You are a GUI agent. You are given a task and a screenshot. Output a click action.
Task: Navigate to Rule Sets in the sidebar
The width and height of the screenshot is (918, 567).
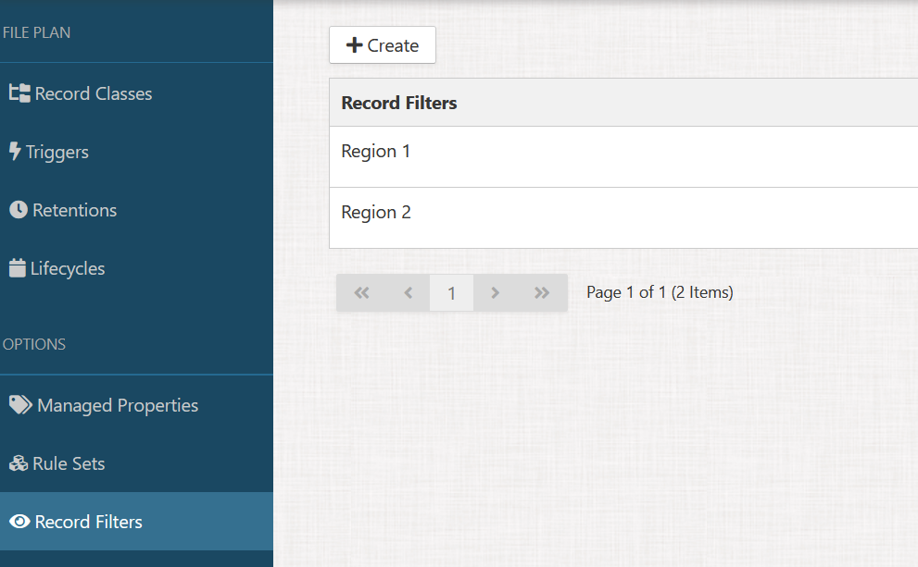pyautogui.click(x=69, y=463)
